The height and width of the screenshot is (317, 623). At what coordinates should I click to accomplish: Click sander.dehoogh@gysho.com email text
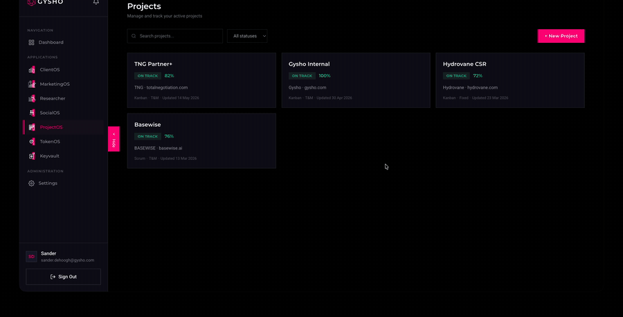[x=68, y=260]
